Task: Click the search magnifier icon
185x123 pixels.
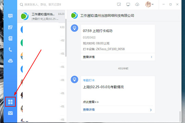Action: point(21,4)
